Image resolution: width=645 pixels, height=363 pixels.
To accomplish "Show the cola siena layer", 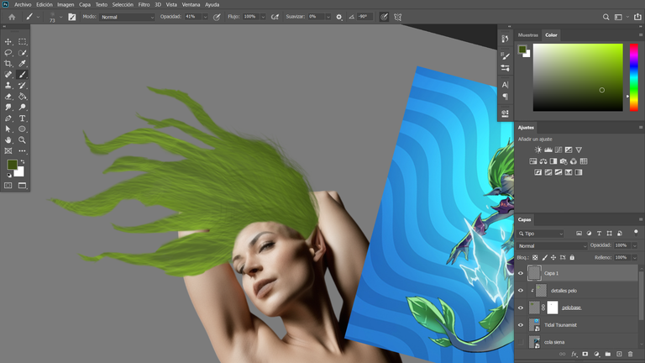I will coord(521,342).
